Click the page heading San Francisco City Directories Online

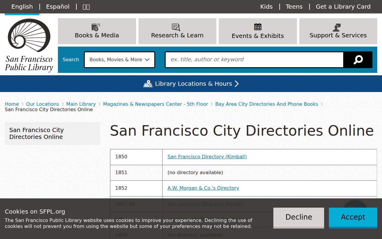(x=242, y=131)
